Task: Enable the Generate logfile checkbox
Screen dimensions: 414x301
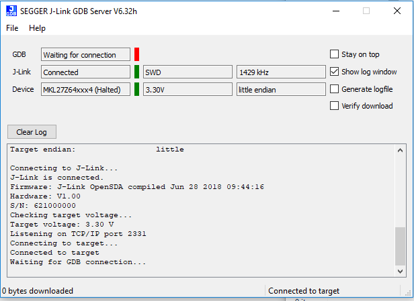Action: pyautogui.click(x=335, y=88)
